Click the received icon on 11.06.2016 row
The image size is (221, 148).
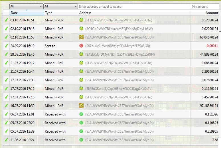[x=81, y=140]
